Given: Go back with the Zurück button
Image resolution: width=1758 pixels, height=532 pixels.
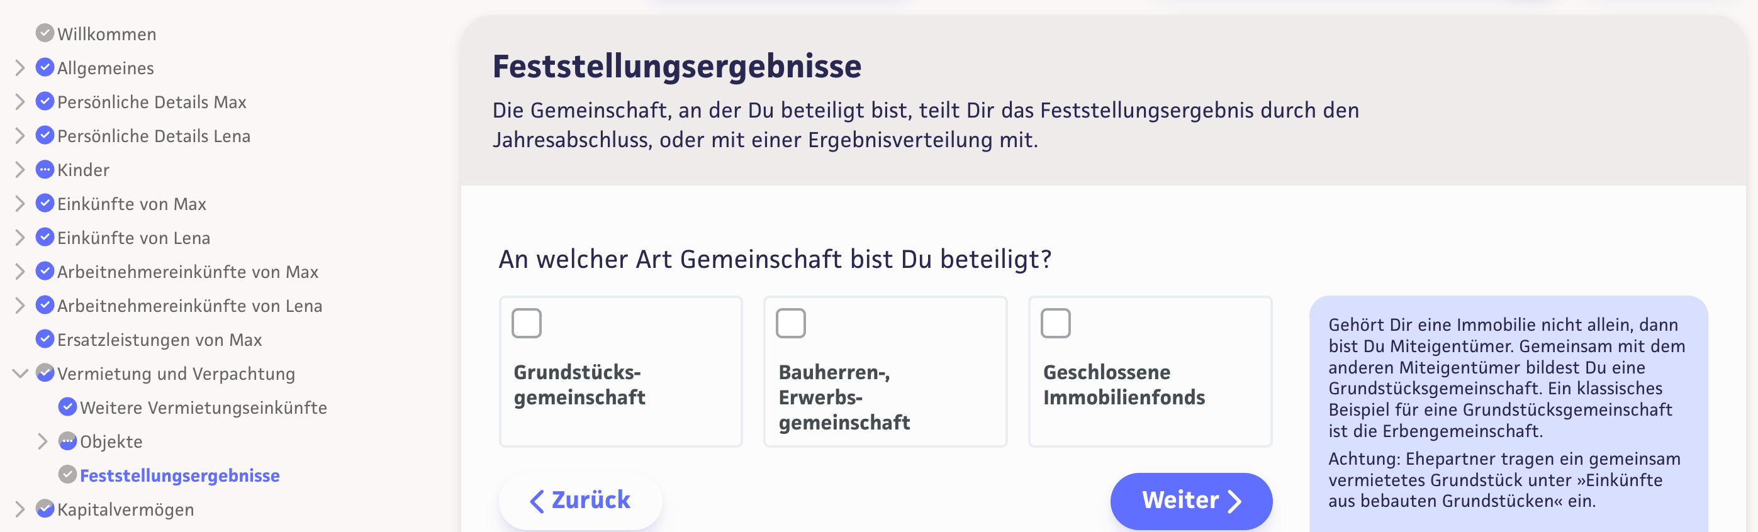Looking at the screenshot, I should click(x=580, y=501).
